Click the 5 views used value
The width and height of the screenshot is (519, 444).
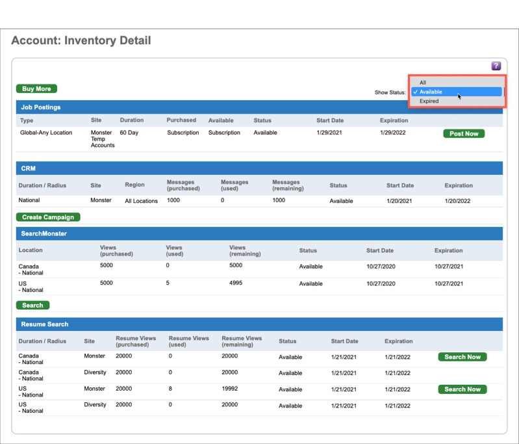click(168, 283)
